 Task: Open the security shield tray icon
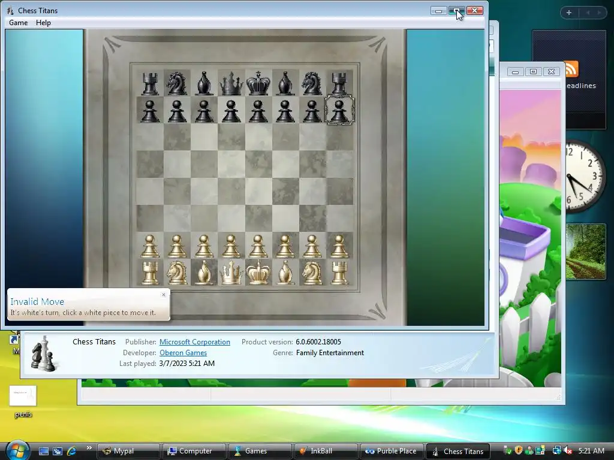pyautogui.click(x=519, y=450)
